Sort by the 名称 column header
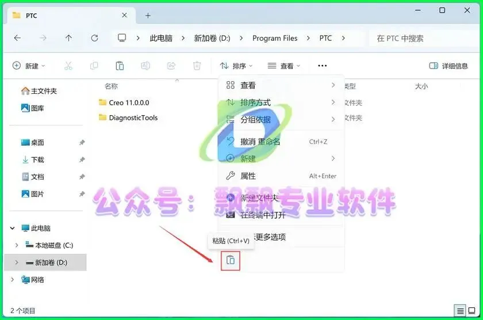The height and width of the screenshot is (320, 483). point(111,86)
